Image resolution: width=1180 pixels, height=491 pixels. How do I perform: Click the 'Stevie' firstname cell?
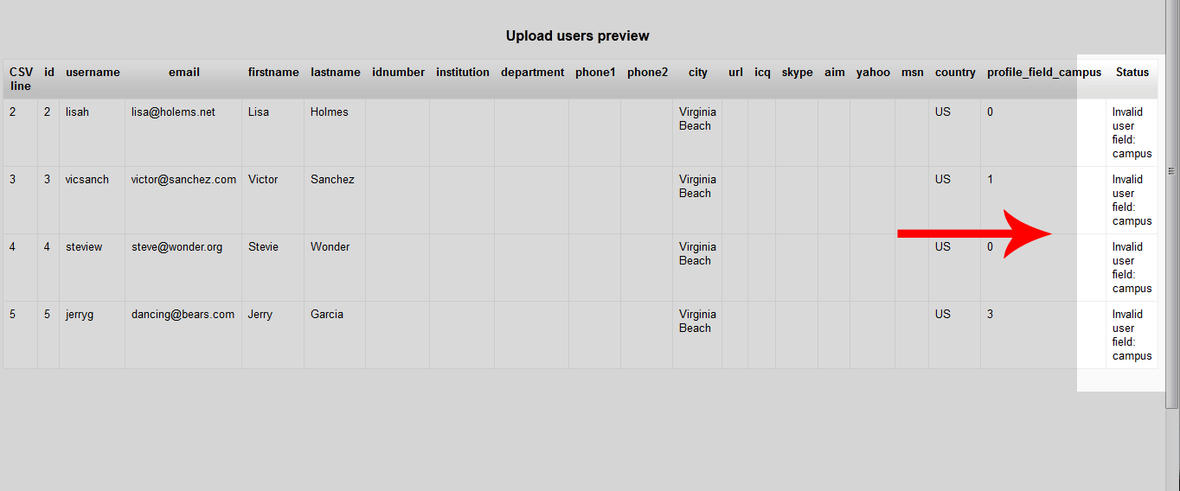point(263,247)
